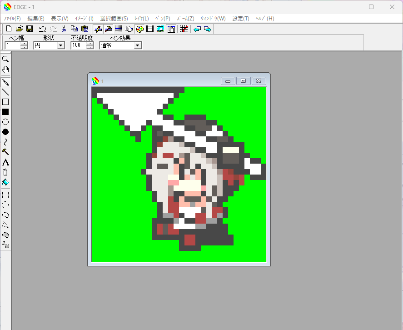
Task: Click the dotted pattern toolbar icon
Action: tap(118, 29)
